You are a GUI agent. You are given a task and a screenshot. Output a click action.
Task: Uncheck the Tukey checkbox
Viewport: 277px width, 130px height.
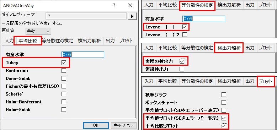[x=64, y=63]
